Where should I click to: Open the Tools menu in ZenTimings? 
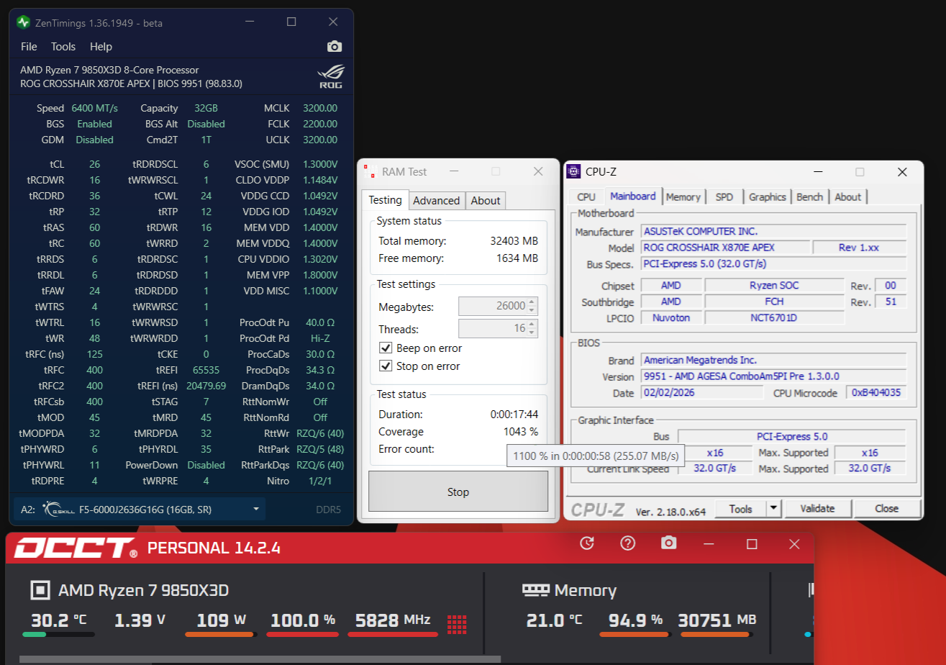(x=63, y=47)
